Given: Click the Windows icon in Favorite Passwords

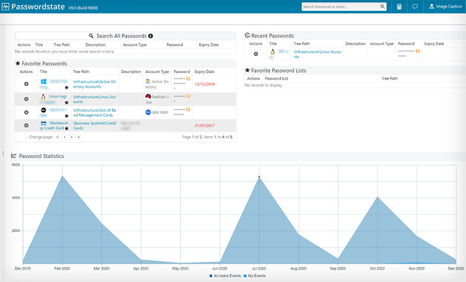Looking at the screenshot, I should click(x=43, y=81).
